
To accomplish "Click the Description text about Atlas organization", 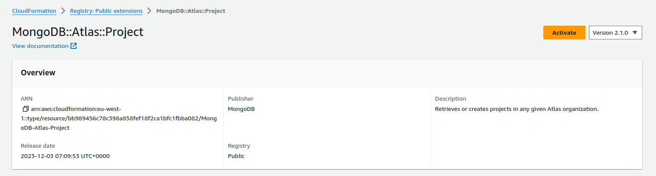I will [517, 109].
